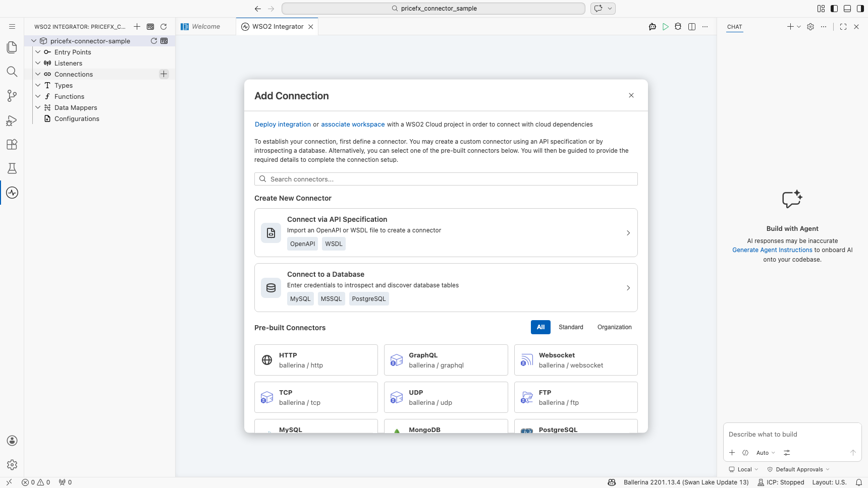The height and width of the screenshot is (488, 868).
Task: Click the Ballerina version status entry
Action: click(686, 482)
